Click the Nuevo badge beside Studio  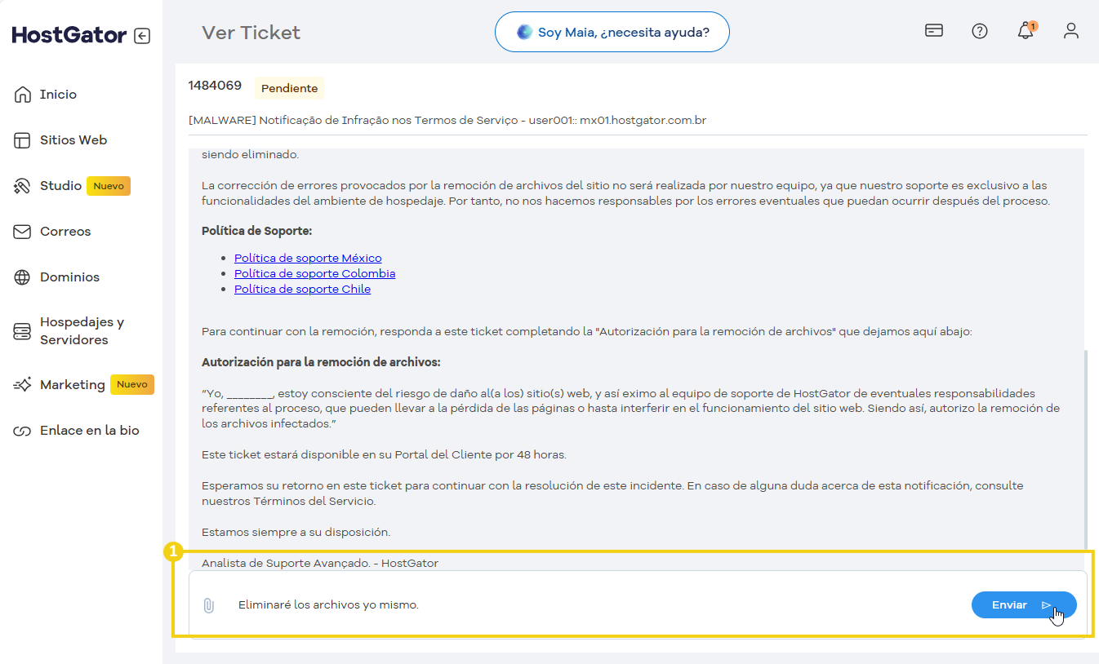click(x=109, y=186)
